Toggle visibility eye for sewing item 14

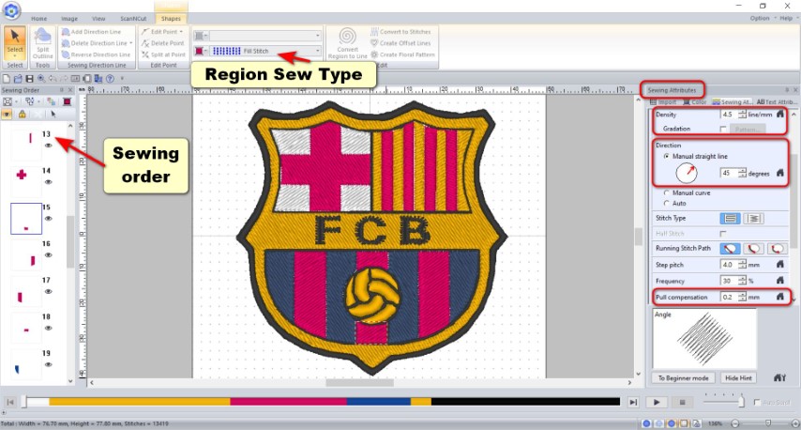(x=49, y=182)
